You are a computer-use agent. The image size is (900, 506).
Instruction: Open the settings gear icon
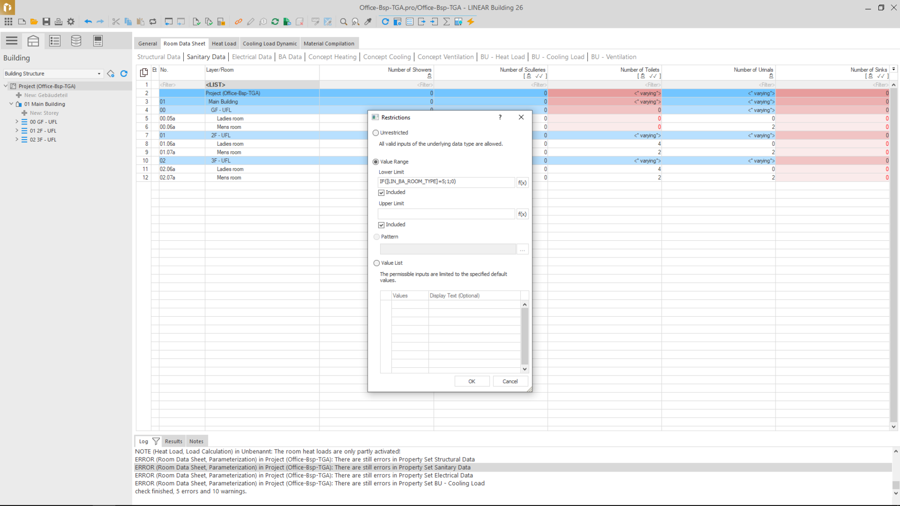coord(71,22)
